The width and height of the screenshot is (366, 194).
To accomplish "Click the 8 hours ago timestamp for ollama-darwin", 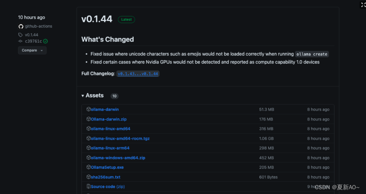I will pos(318,109).
